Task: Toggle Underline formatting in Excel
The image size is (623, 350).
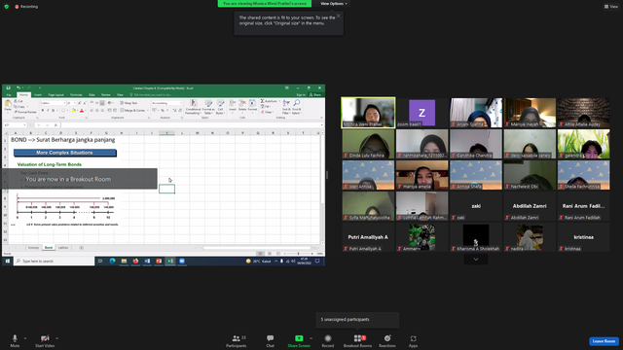Action: pos(53,110)
